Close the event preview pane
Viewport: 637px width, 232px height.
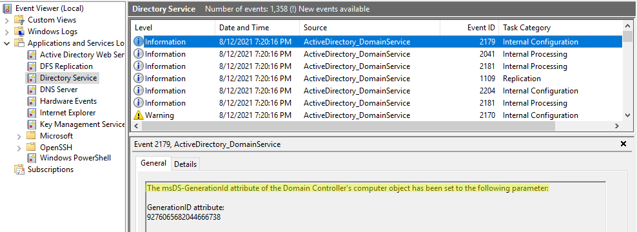(623, 144)
